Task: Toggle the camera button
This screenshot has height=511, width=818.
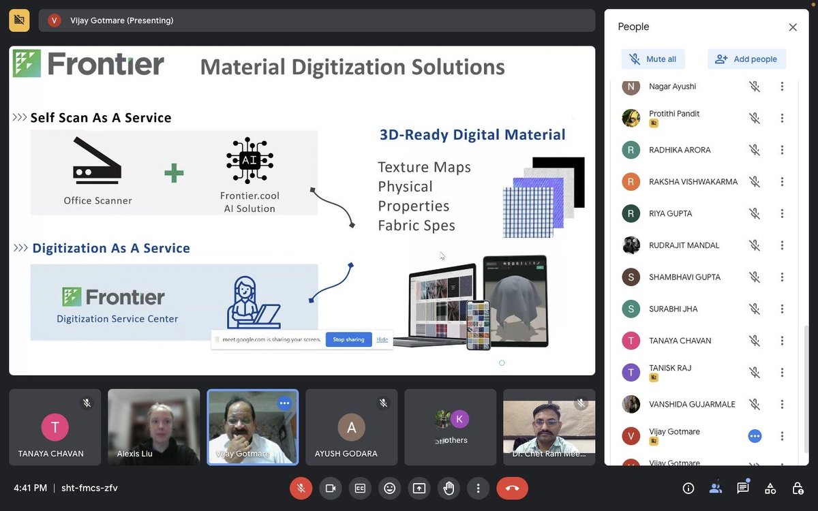Action: tap(331, 488)
